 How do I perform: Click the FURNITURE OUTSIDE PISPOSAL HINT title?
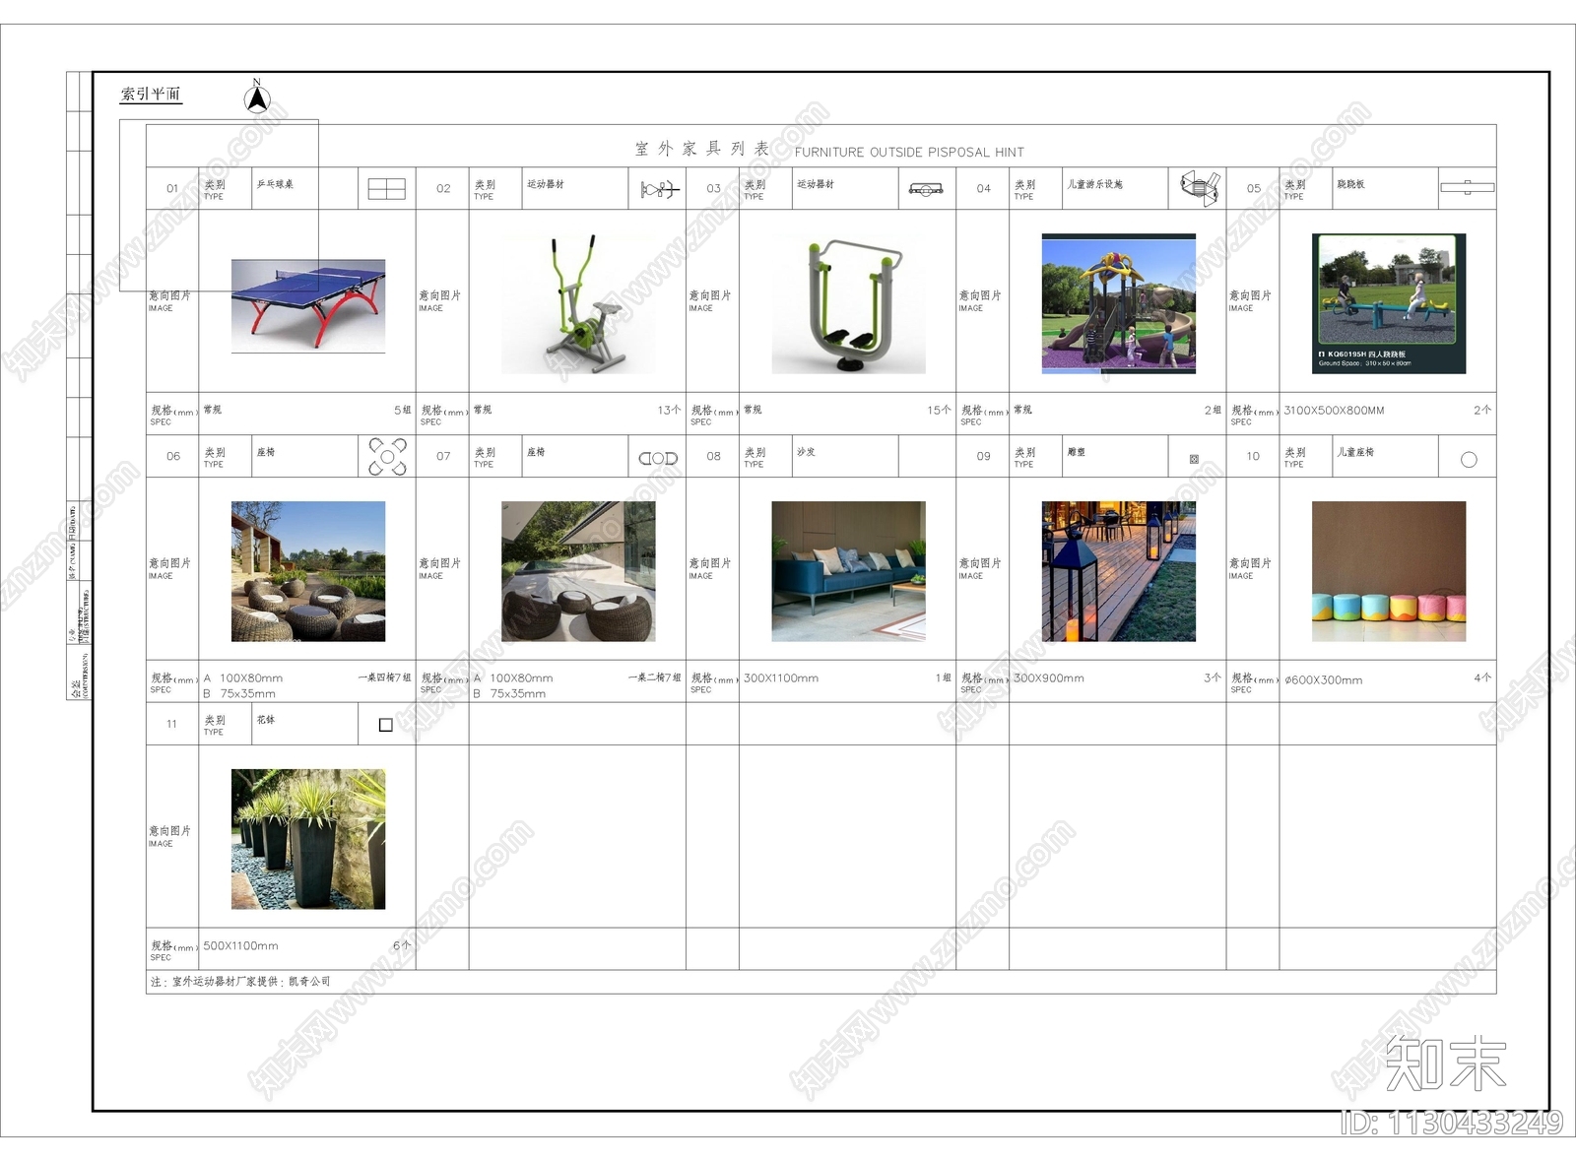click(x=909, y=152)
